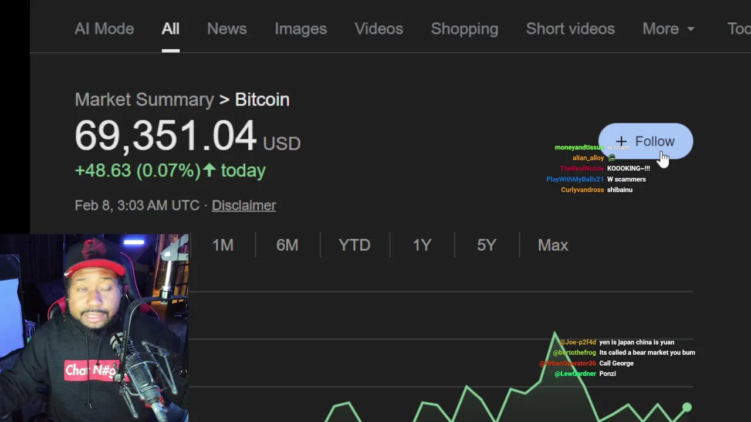Show the YTD chart range
Viewport: 751px width, 422px height.
(354, 245)
